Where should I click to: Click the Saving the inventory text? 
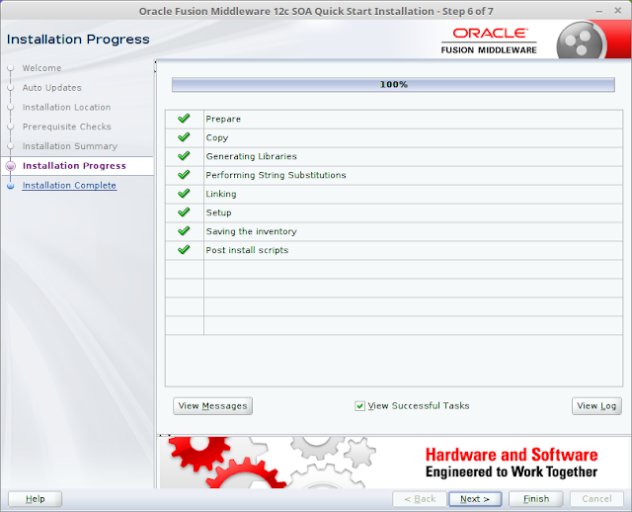pyautogui.click(x=252, y=231)
